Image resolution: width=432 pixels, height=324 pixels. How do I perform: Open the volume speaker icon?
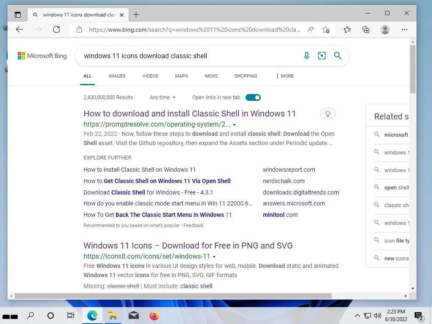[378, 316]
